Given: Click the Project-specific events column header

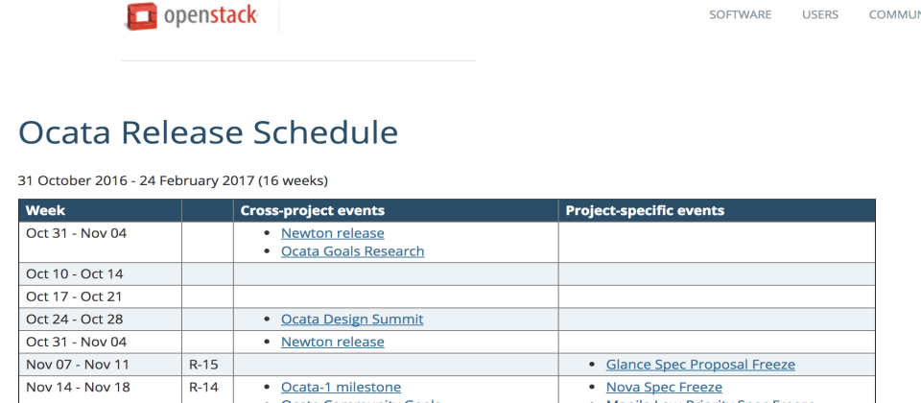Looking at the screenshot, I should click(717, 210).
